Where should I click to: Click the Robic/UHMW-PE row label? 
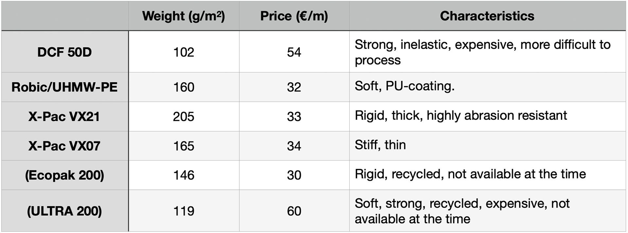65,87
